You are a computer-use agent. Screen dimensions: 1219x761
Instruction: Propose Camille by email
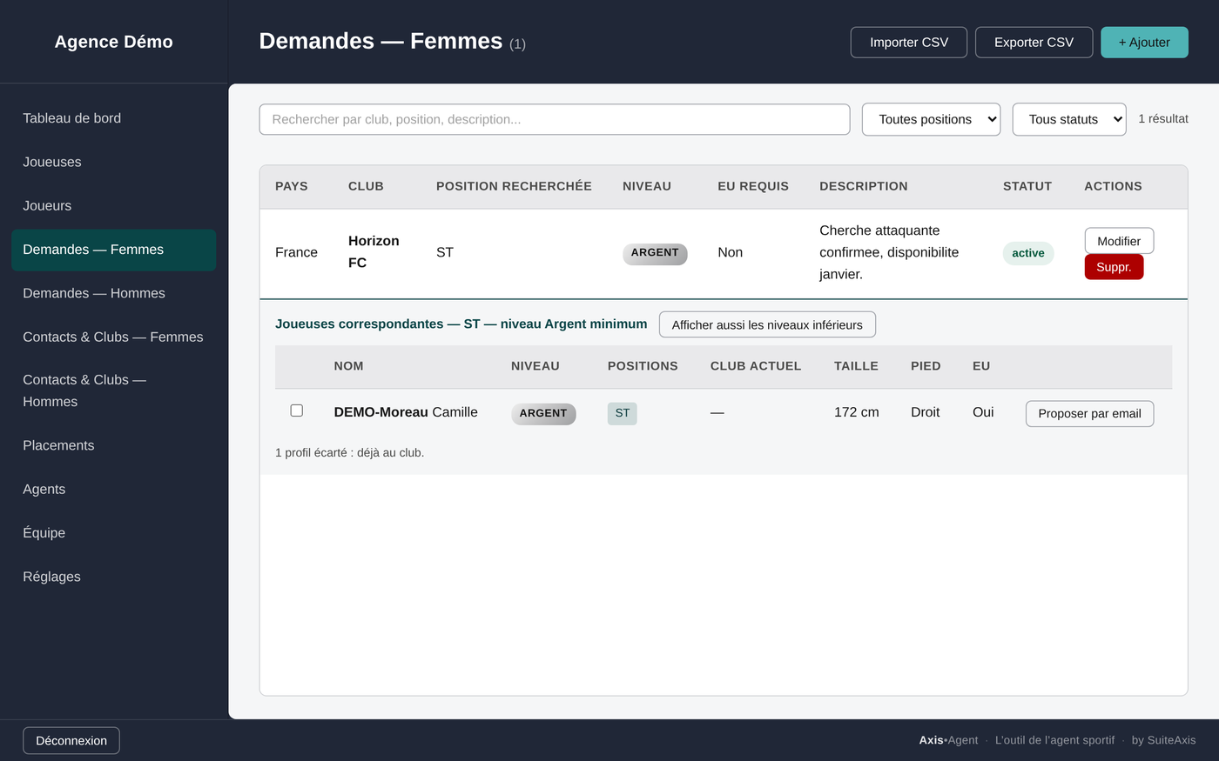[x=1089, y=413]
